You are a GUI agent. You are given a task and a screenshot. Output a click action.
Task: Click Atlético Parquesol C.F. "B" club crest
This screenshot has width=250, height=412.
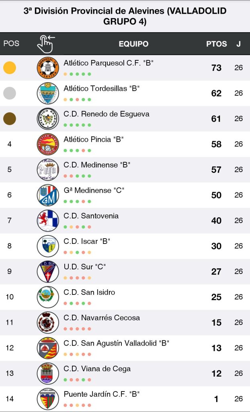[48, 68]
